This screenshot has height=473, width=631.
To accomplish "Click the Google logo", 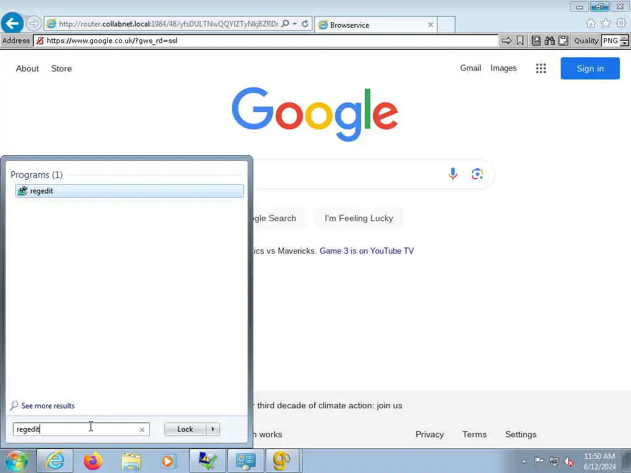I will click(315, 114).
